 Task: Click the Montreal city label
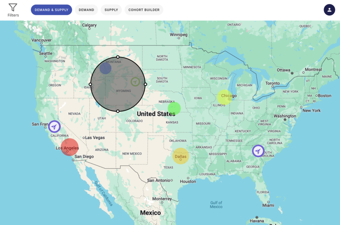(x=313, y=70)
